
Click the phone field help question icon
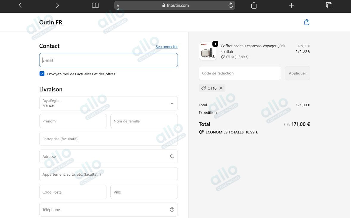[172, 209]
